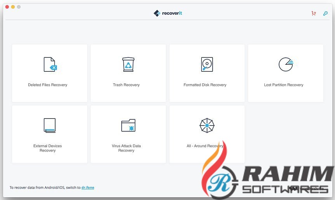The width and height of the screenshot is (335, 200).
Task: Click the External Devices Recovery label
Action: coord(48,148)
